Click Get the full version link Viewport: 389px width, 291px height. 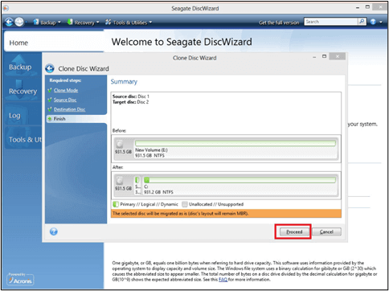pyautogui.click(x=279, y=23)
